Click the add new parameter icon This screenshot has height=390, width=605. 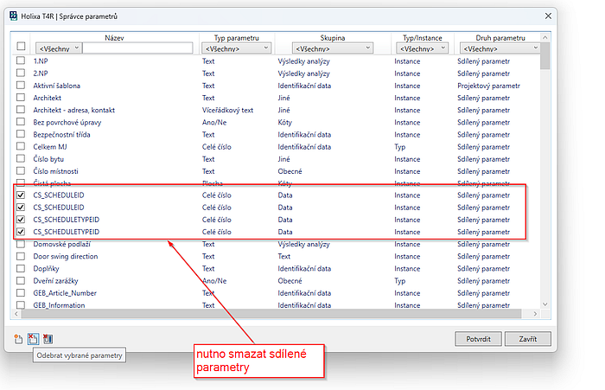pos(18,339)
